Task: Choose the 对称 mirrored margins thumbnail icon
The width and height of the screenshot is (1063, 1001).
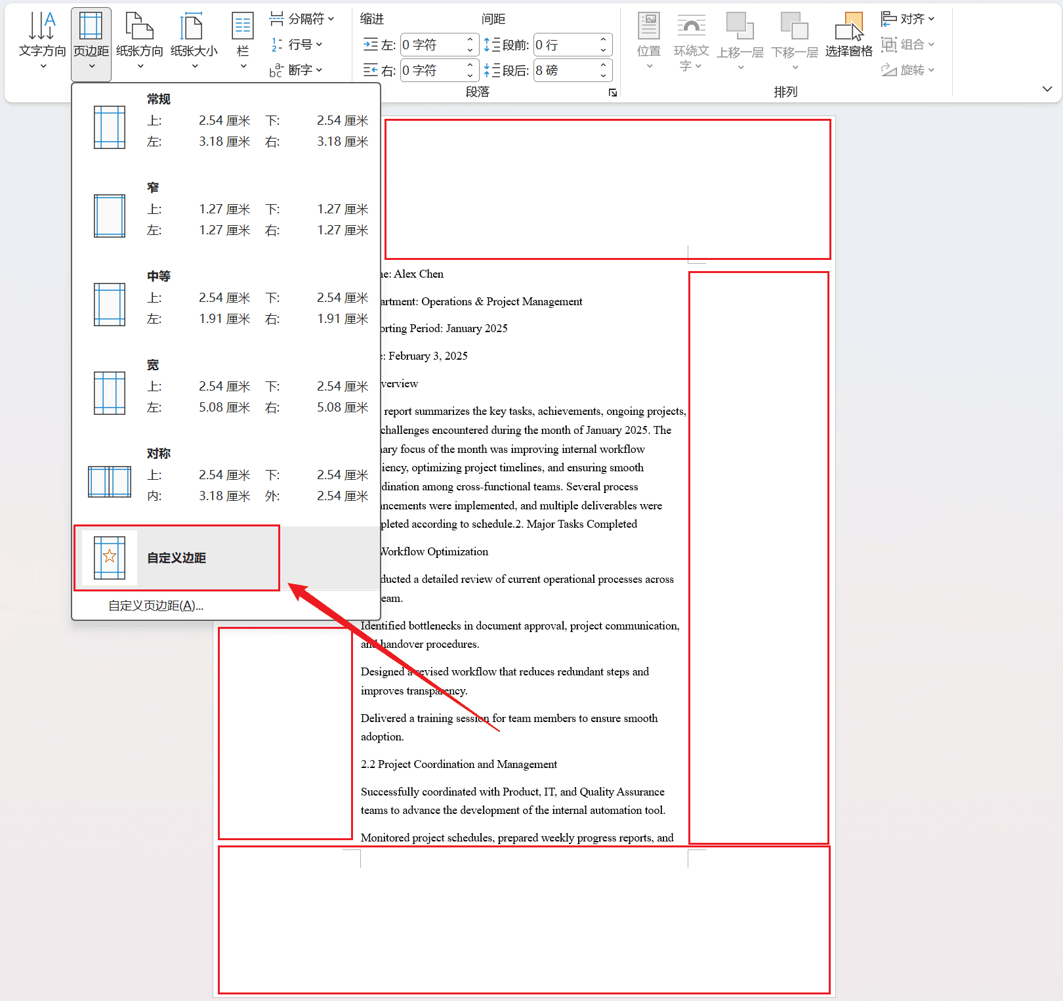Action: pyautogui.click(x=110, y=482)
